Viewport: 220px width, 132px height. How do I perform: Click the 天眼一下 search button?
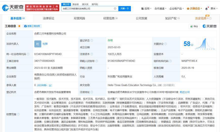coord(125,9)
